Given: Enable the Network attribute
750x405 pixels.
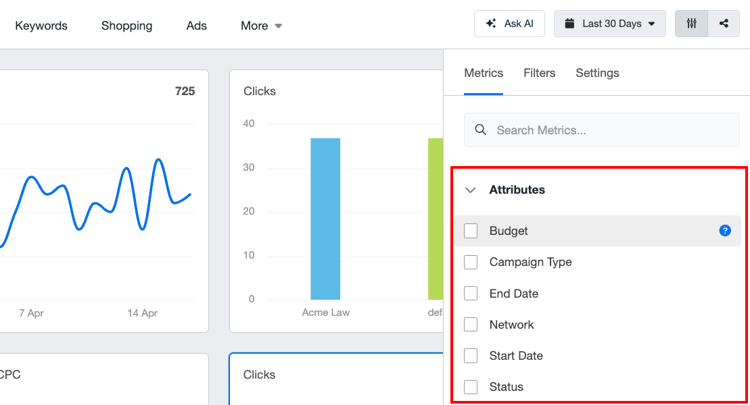Looking at the screenshot, I should [471, 324].
